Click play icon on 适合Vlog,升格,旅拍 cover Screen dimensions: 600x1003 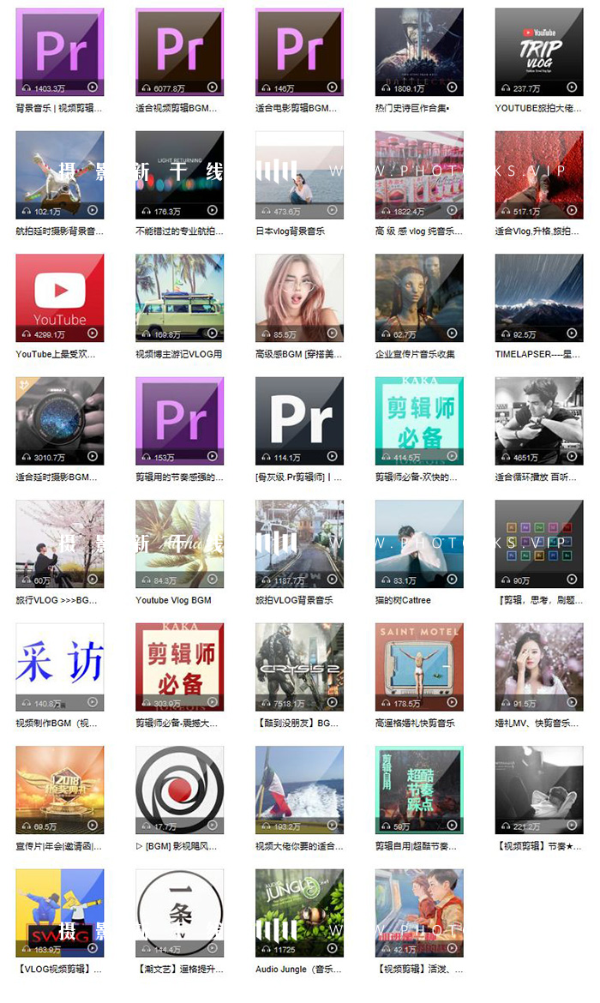tap(572, 210)
